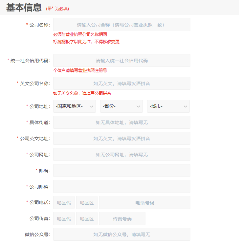Click the 公司邮箱 input field
Viewport: 239px width, 244px height.
(122, 186)
